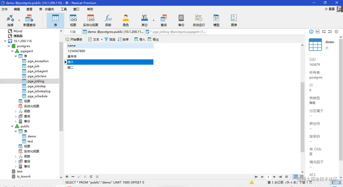Click the add record plus icon
The height and width of the screenshot is (187, 343).
[67, 177]
